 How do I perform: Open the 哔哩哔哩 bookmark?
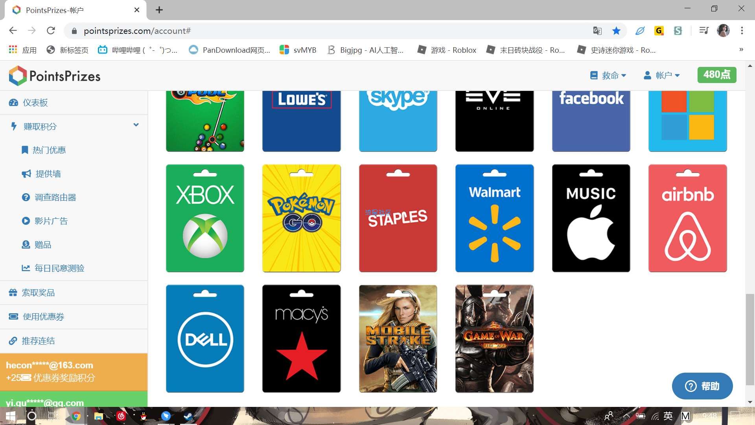tap(138, 50)
